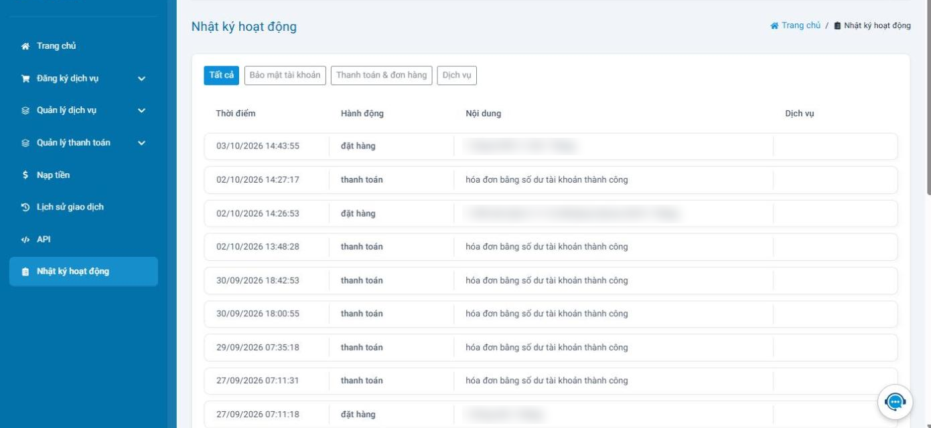Click the Nội dung column header

(x=484, y=114)
